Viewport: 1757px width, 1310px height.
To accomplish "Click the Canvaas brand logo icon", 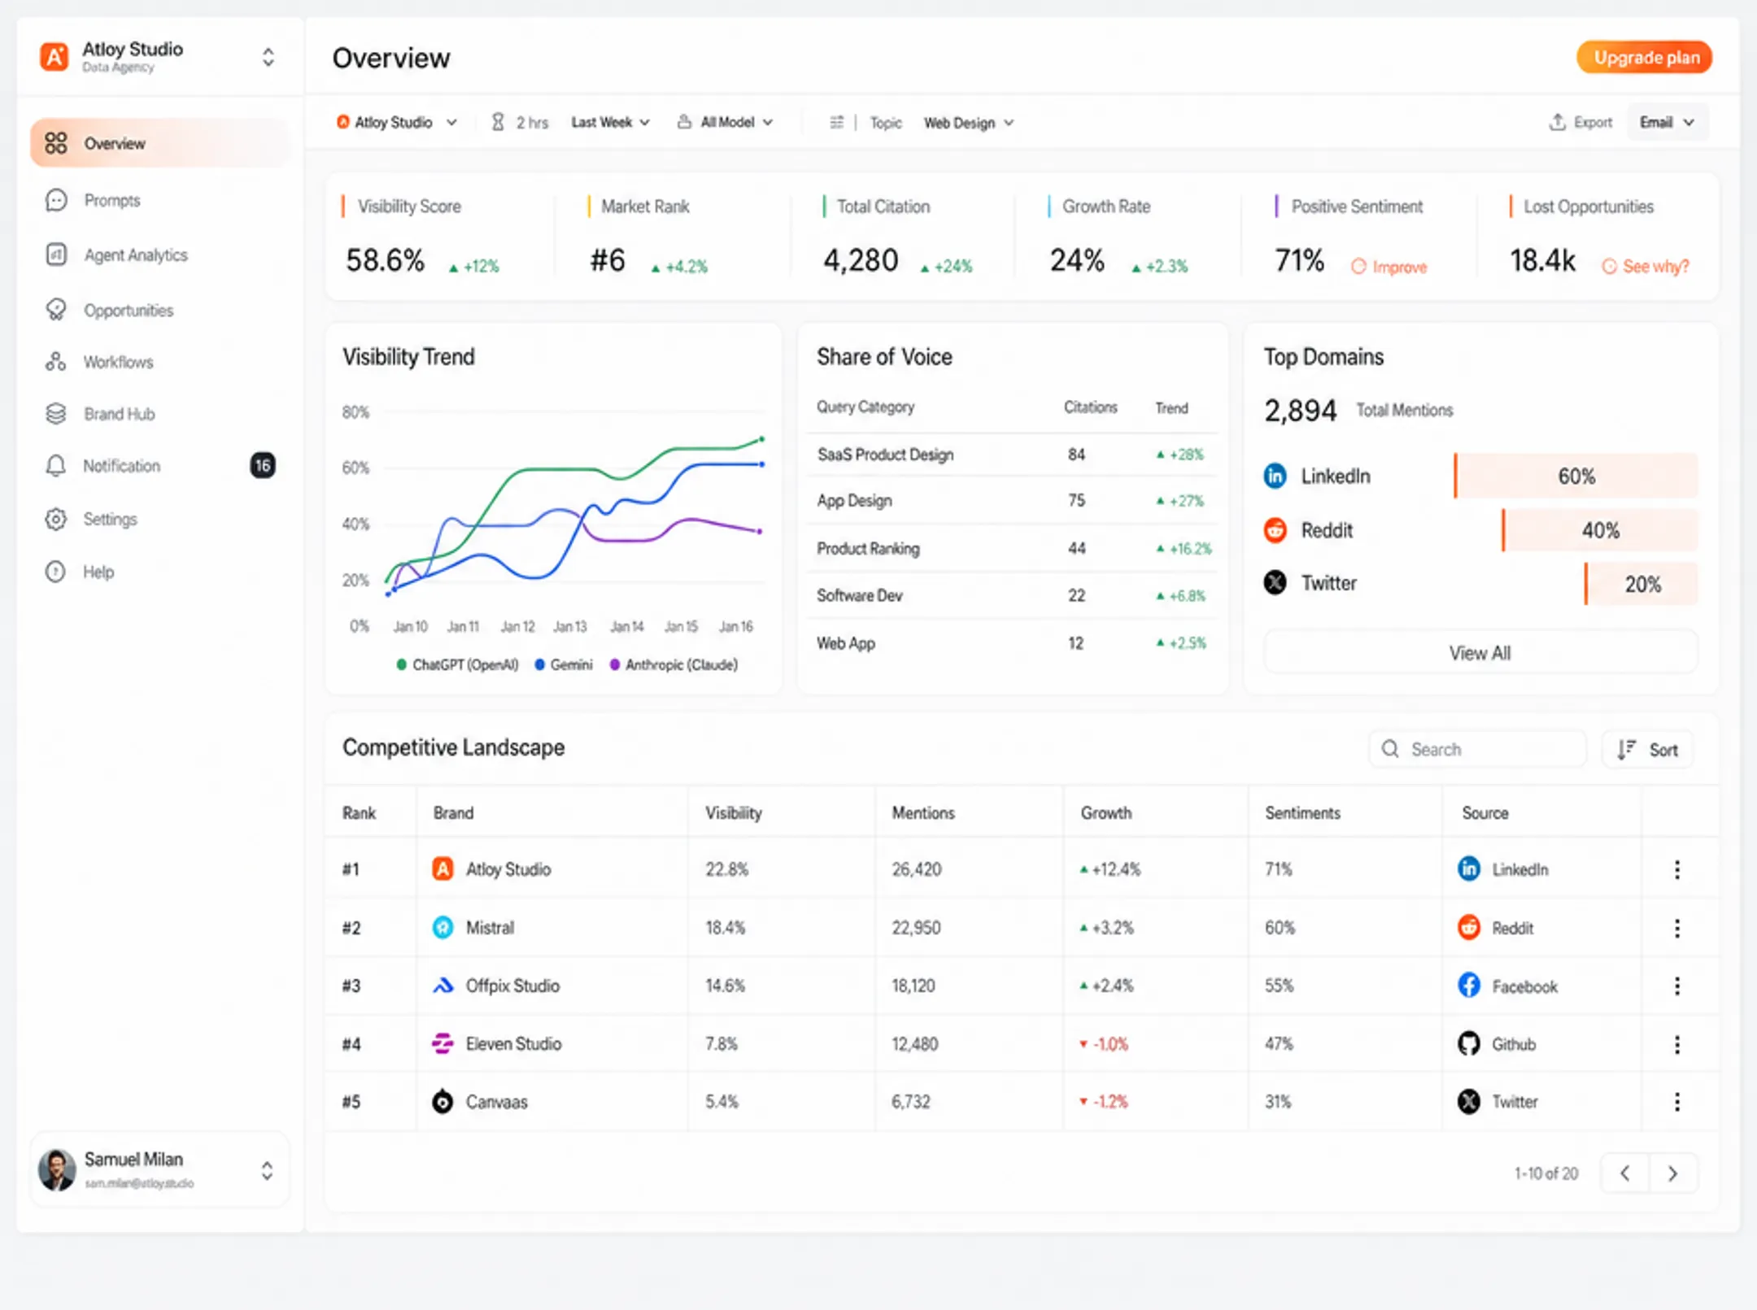I will pyautogui.click(x=443, y=1102).
